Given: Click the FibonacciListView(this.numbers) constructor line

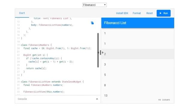Looking at the screenshot, I should [44, 92].
